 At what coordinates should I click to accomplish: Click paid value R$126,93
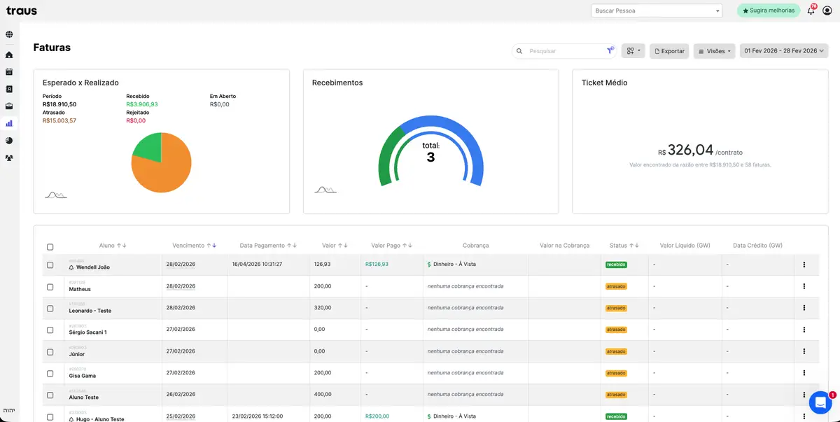(x=377, y=265)
